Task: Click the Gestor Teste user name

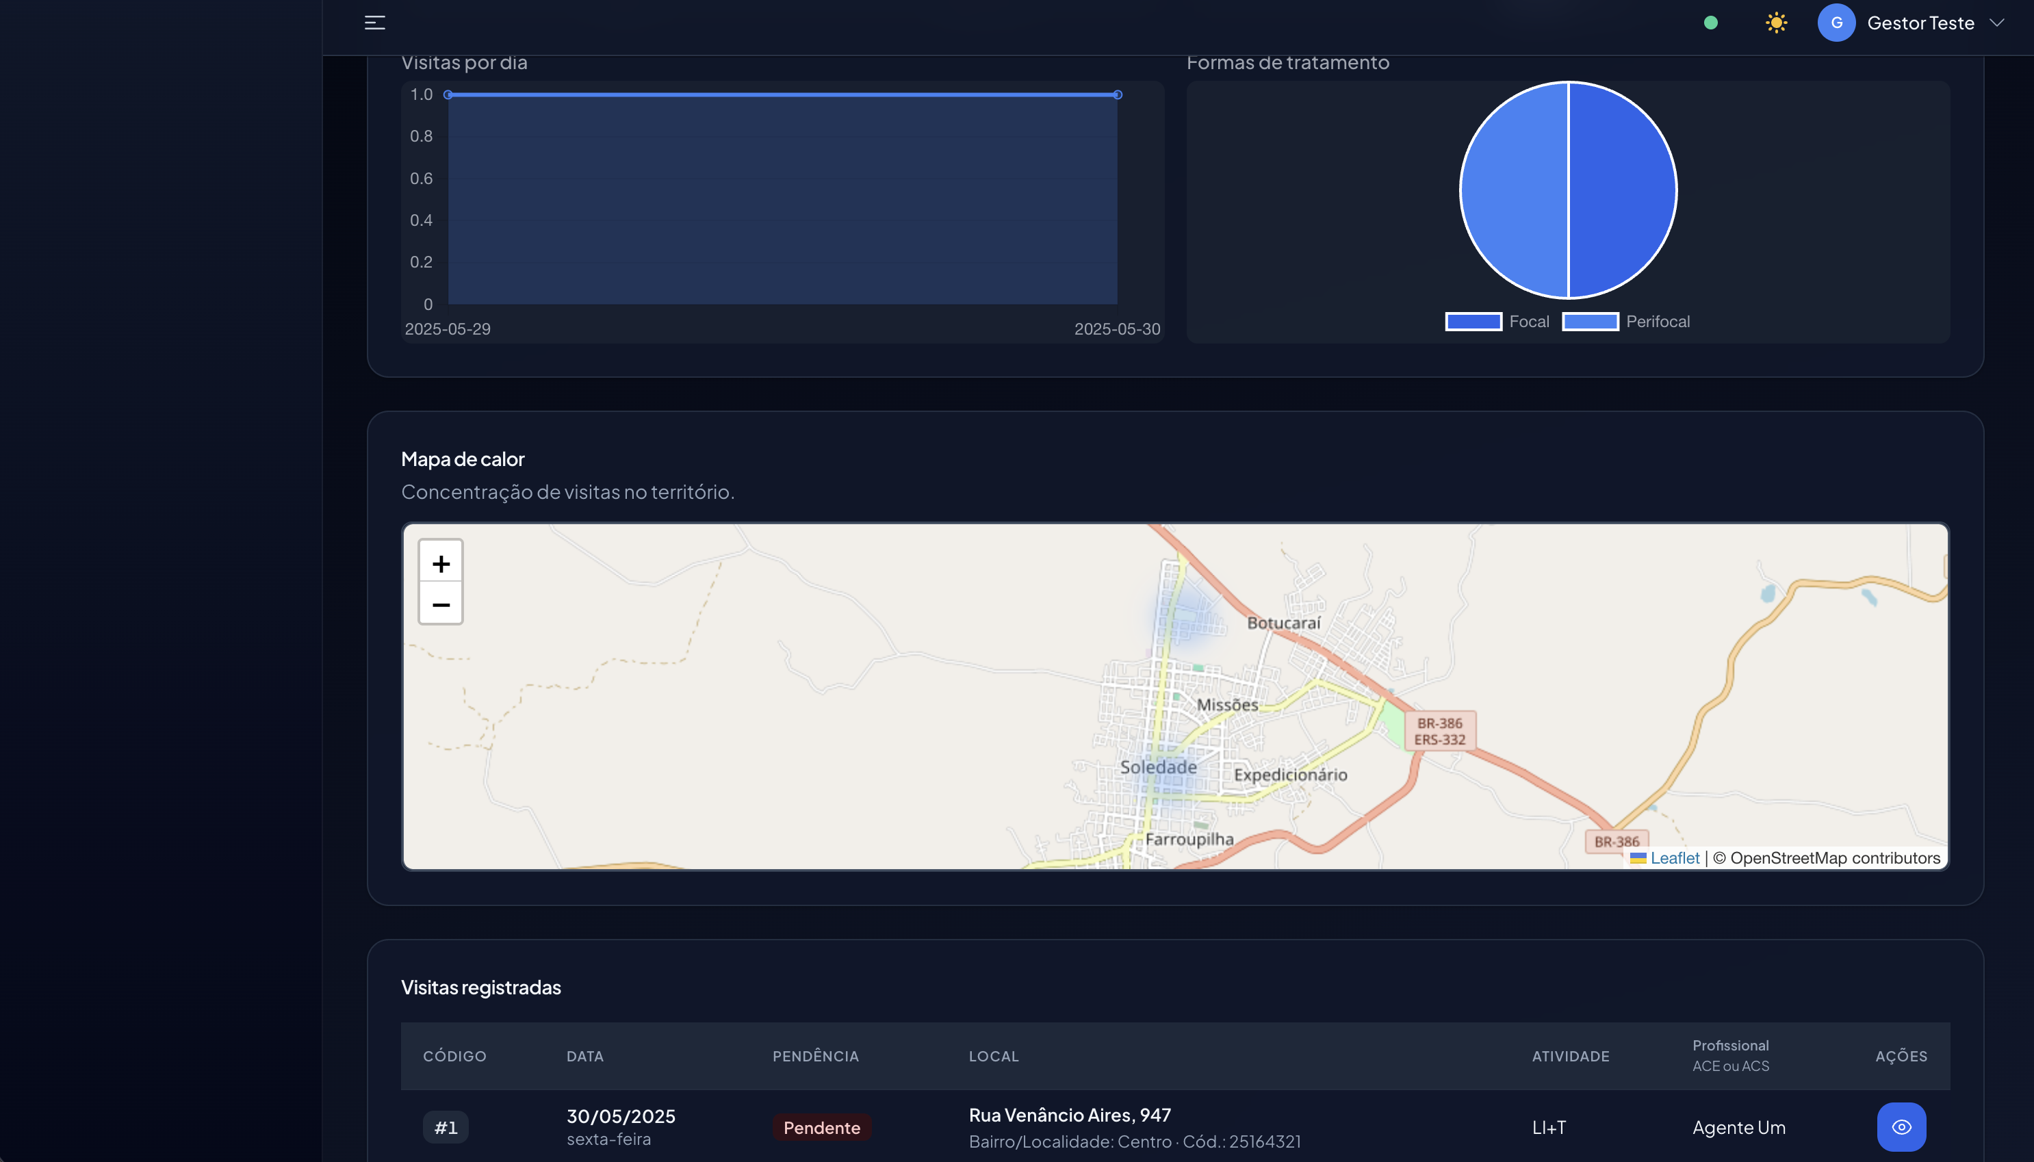Action: tap(1919, 23)
